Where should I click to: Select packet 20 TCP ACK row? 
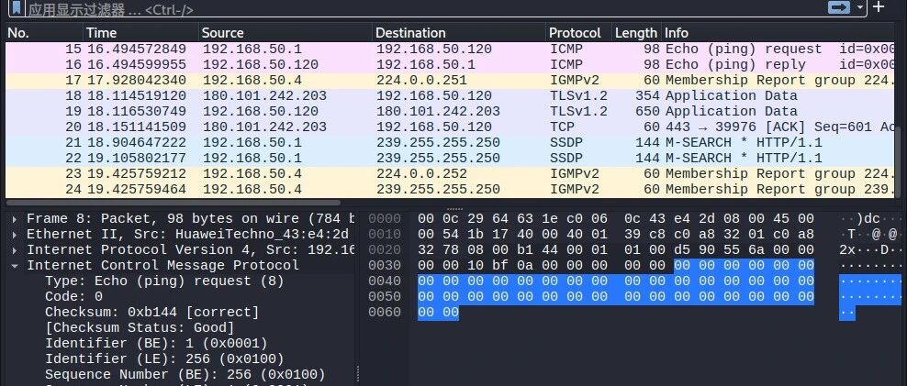tap(450, 127)
